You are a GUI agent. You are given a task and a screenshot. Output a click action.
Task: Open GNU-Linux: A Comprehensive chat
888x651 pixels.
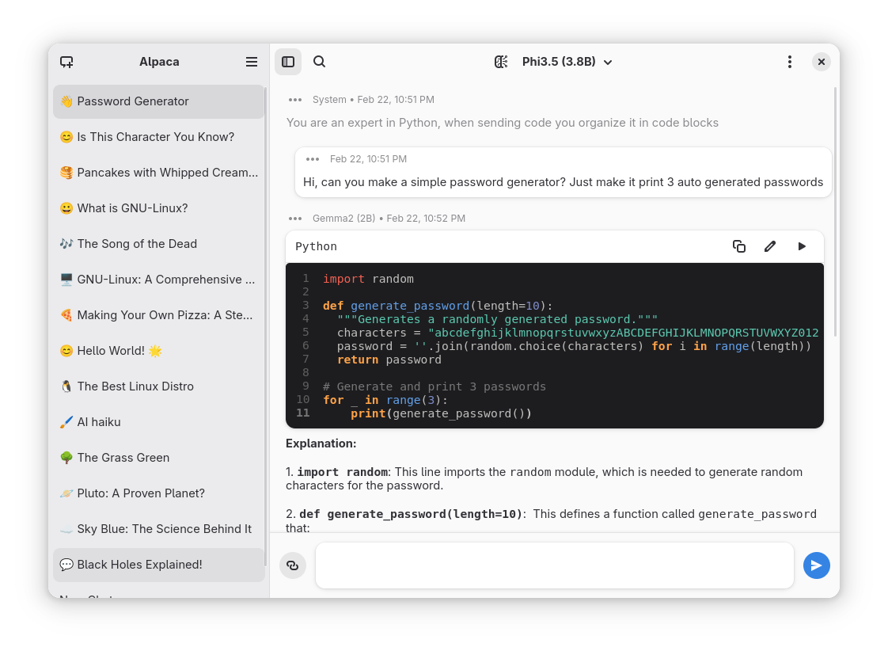[158, 280]
